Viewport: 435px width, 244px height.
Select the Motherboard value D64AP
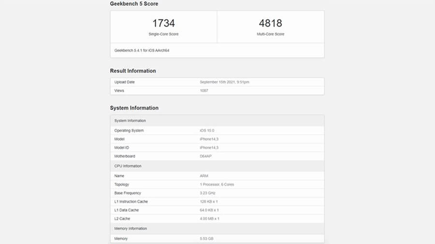click(206, 156)
